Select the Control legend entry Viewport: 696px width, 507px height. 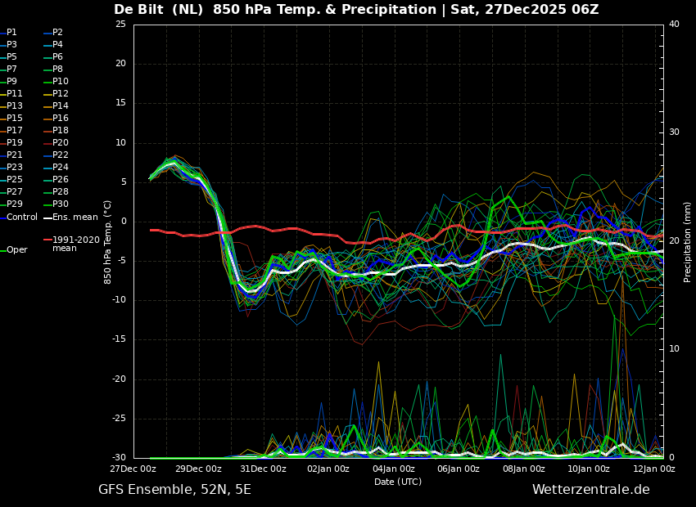[22, 218]
